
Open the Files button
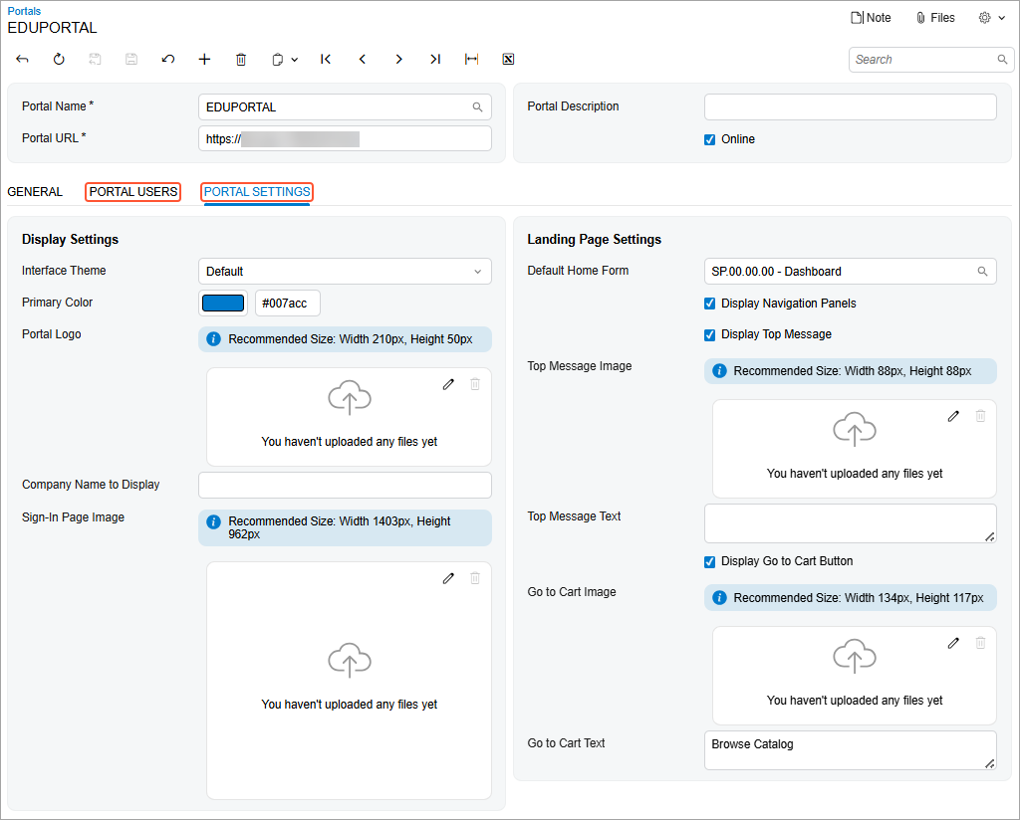(x=934, y=18)
